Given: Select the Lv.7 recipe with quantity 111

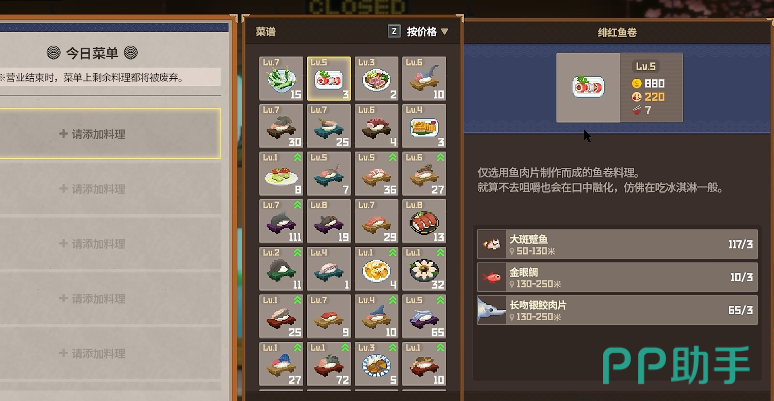Looking at the screenshot, I should (x=281, y=221).
